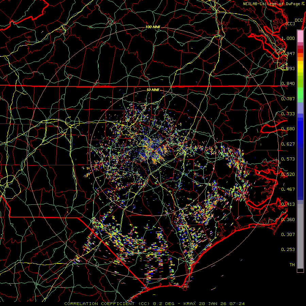This screenshot has height=306, width=306.
Task: Pick the bright green segment of the color bar
Action: (x=300, y=93)
